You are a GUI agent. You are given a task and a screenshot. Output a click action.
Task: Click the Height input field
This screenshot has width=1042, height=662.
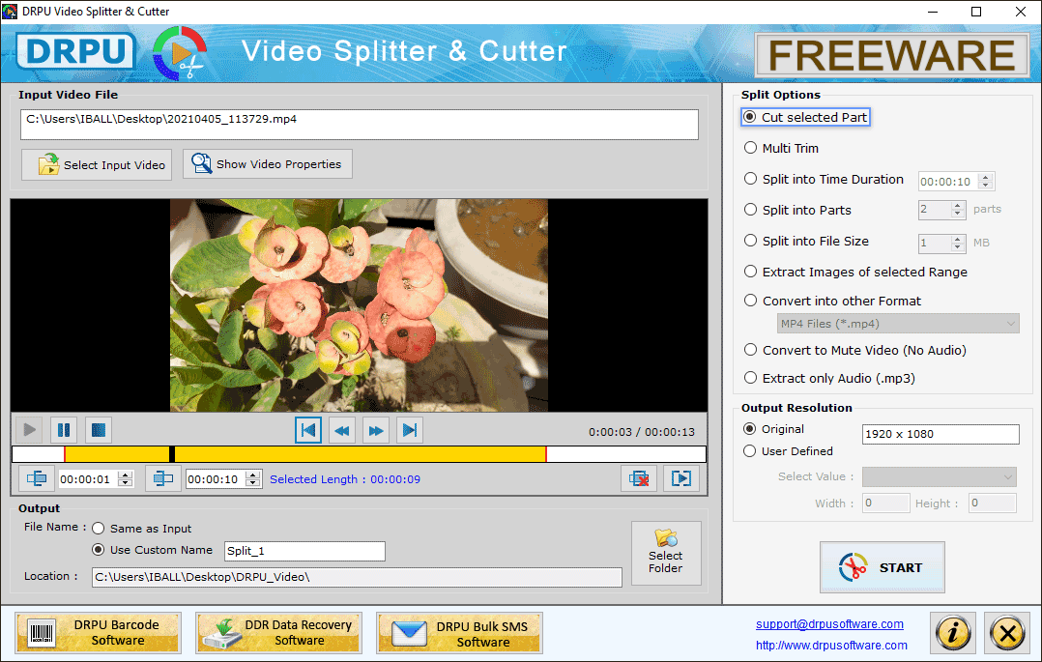coord(992,504)
